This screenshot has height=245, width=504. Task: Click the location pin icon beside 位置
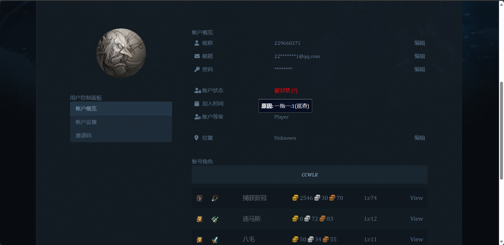[196, 138]
